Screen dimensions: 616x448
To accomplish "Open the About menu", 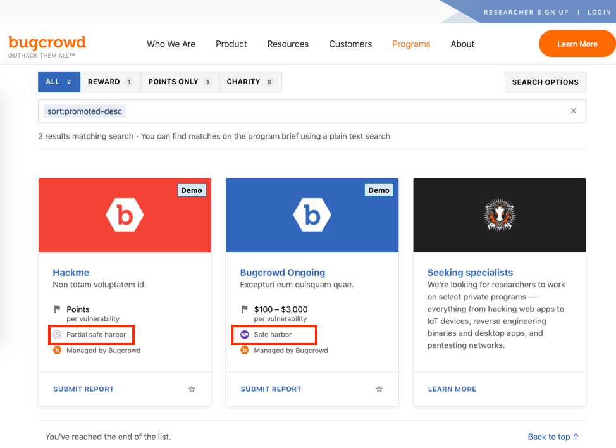I will (x=462, y=44).
